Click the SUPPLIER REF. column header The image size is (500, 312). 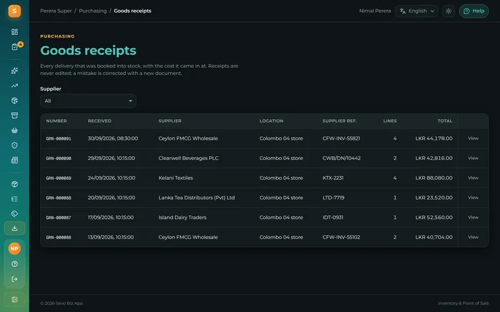[339, 121]
